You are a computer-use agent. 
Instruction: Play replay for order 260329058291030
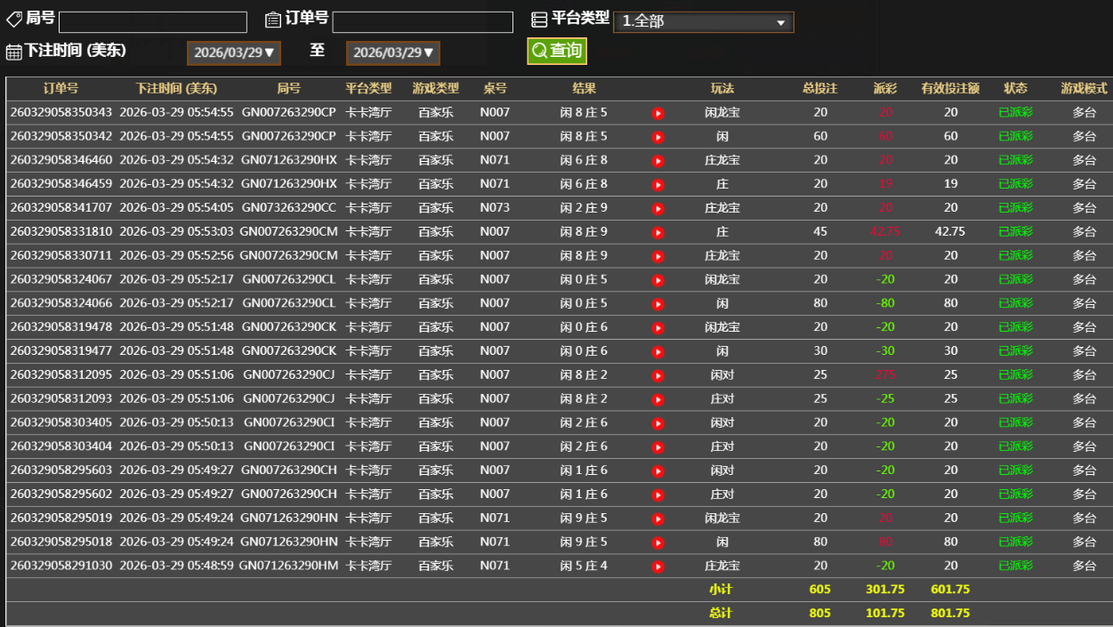click(x=657, y=567)
